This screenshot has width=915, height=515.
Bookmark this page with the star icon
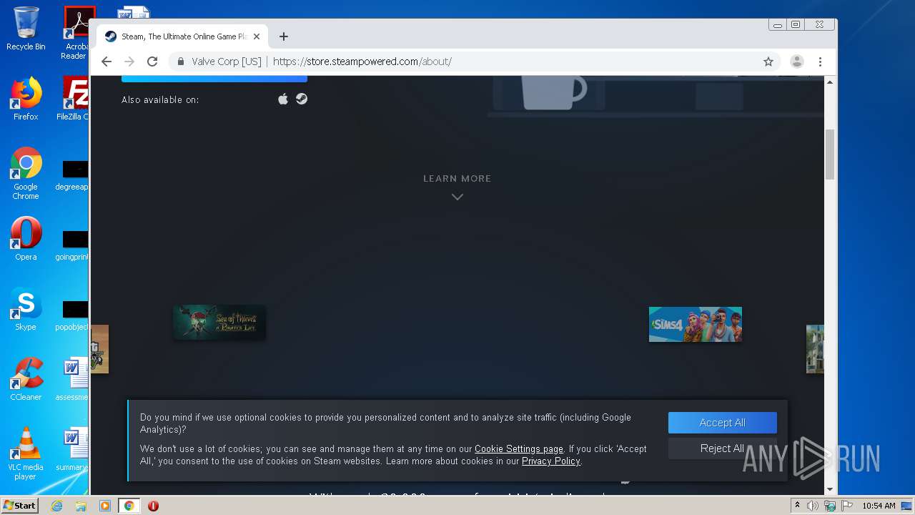point(768,62)
